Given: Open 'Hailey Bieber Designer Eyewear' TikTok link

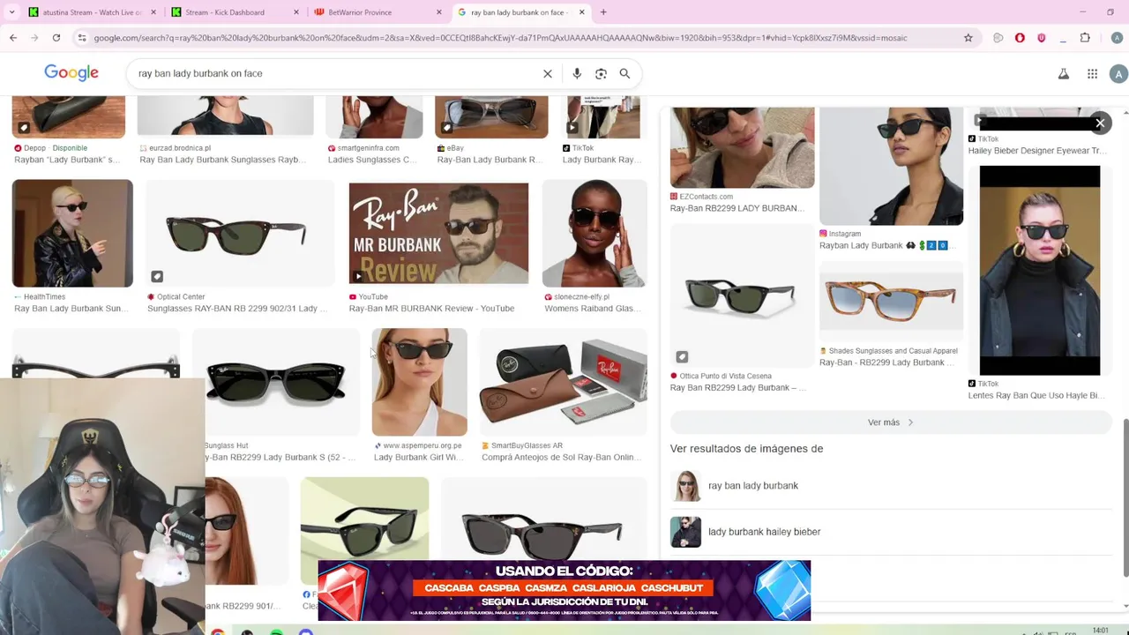Looking at the screenshot, I should pyautogui.click(x=1036, y=151).
